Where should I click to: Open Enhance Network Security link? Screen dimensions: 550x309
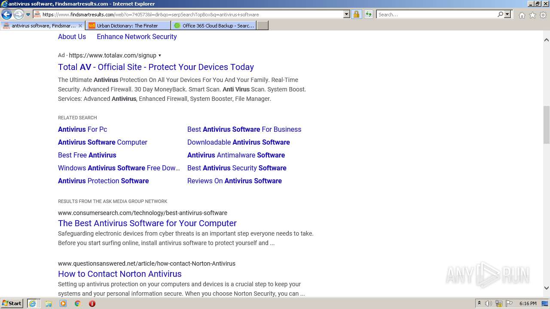[137, 36]
